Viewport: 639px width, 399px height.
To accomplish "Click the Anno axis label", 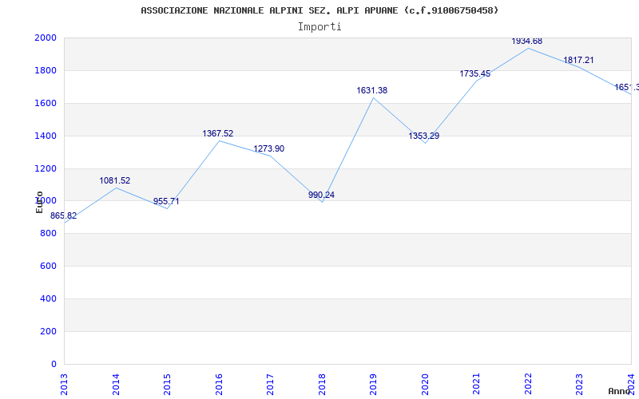I will [x=620, y=391].
